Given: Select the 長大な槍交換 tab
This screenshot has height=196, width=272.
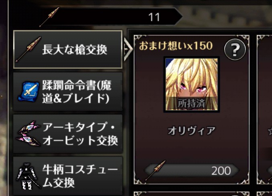Looking at the screenshot, I should pyautogui.click(x=68, y=49).
